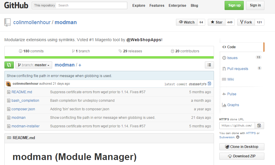Screen dimensions: 275x165
Task: Open the composer.json file
Action: 23,109
